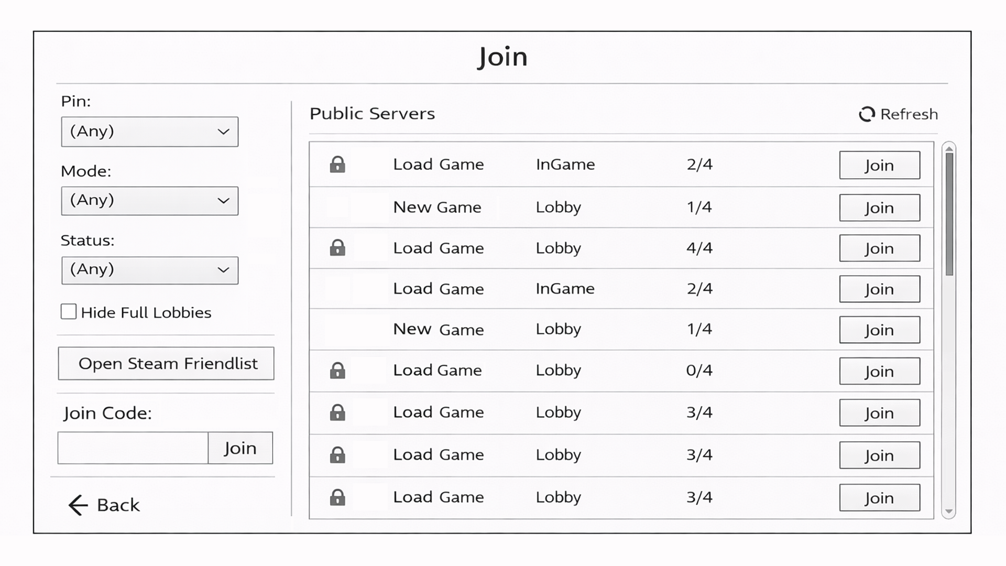The image size is (1006, 566).
Task: Select Back to leave the Join screen
Action: 117,505
